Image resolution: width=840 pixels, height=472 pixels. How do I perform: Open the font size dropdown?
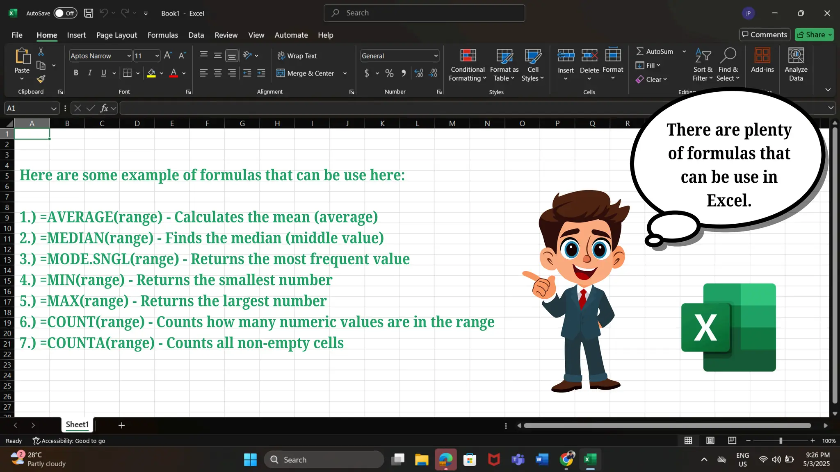tap(157, 56)
